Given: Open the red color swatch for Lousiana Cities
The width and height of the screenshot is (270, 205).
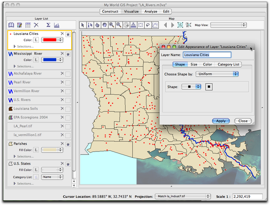Looking at the screenshot, I should tap(52, 40).
